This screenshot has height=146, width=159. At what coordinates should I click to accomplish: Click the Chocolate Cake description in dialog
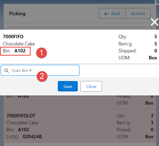pos(19,44)
